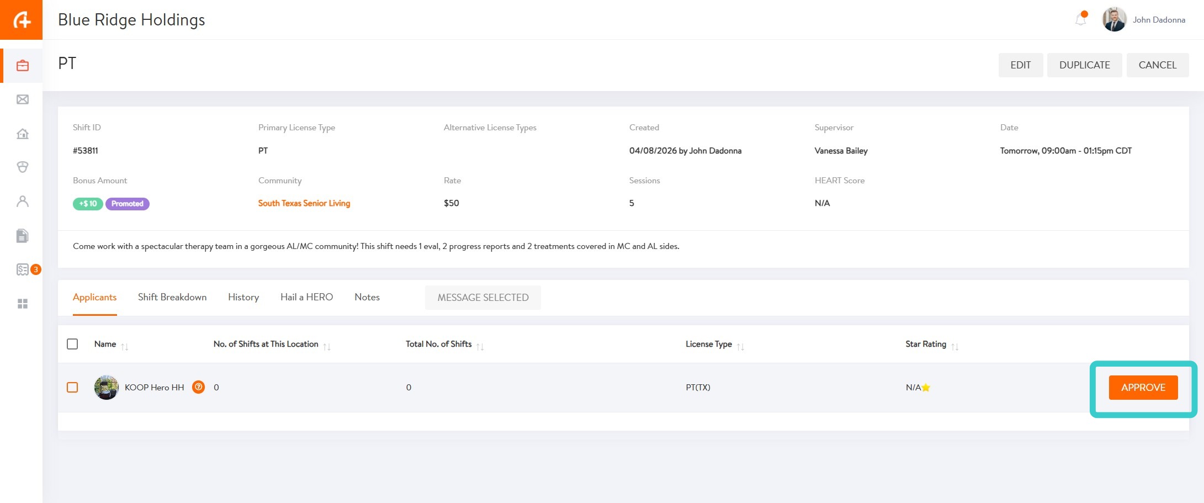Check the select-all applicants checkbox
This screenshot has width=1204, height=503.
[x=72, y=344]
